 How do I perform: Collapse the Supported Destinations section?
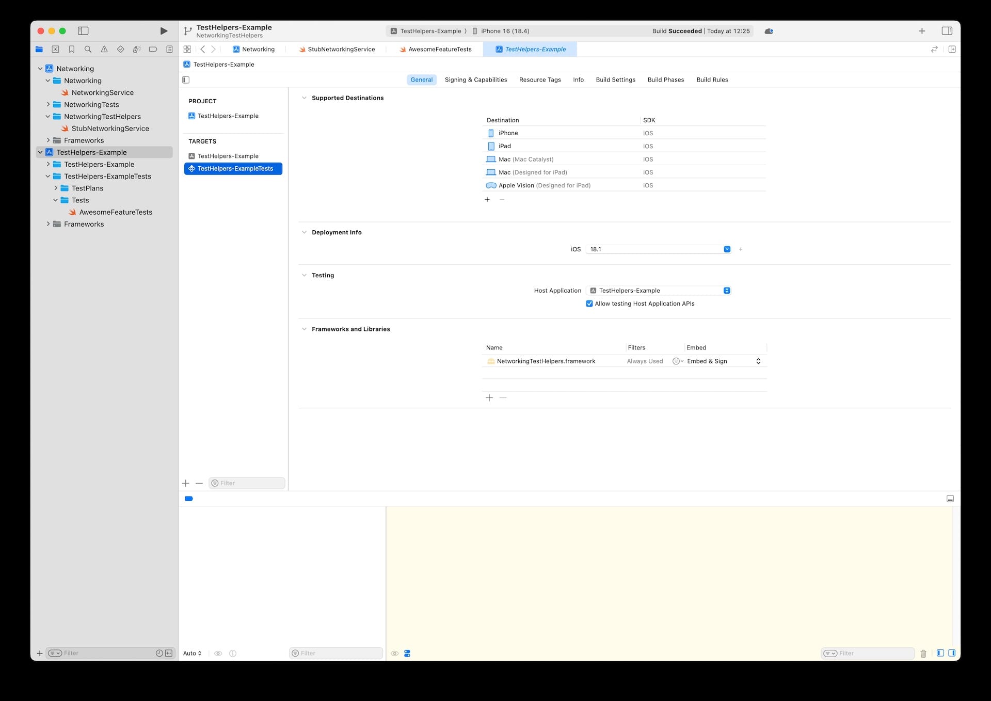click(x=304, y=98)
